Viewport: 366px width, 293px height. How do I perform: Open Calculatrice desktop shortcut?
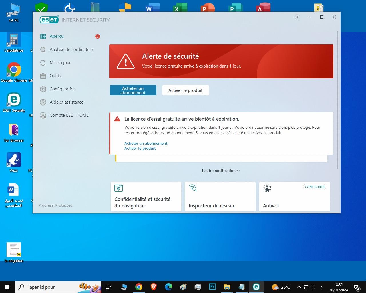tap(14, 43)
